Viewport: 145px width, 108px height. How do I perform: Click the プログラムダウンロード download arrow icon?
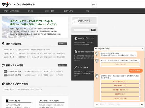coord(76,38)
